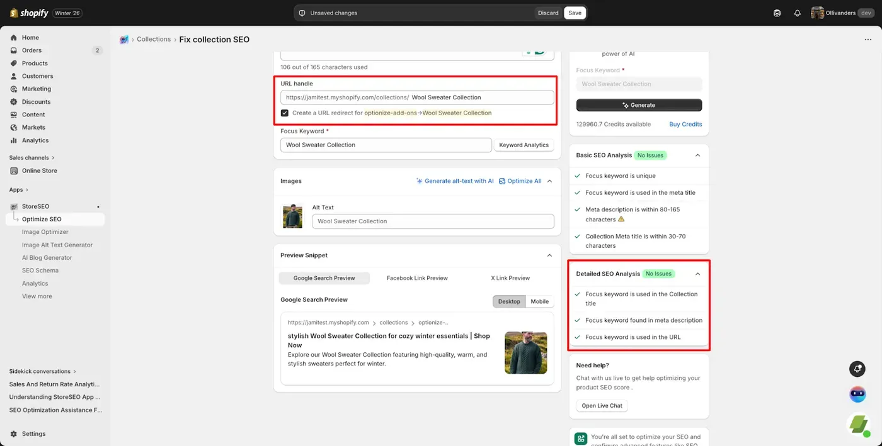Select the Desktop preview toggle
Screen dimensions: 882x446
click(x=509, y=301)
